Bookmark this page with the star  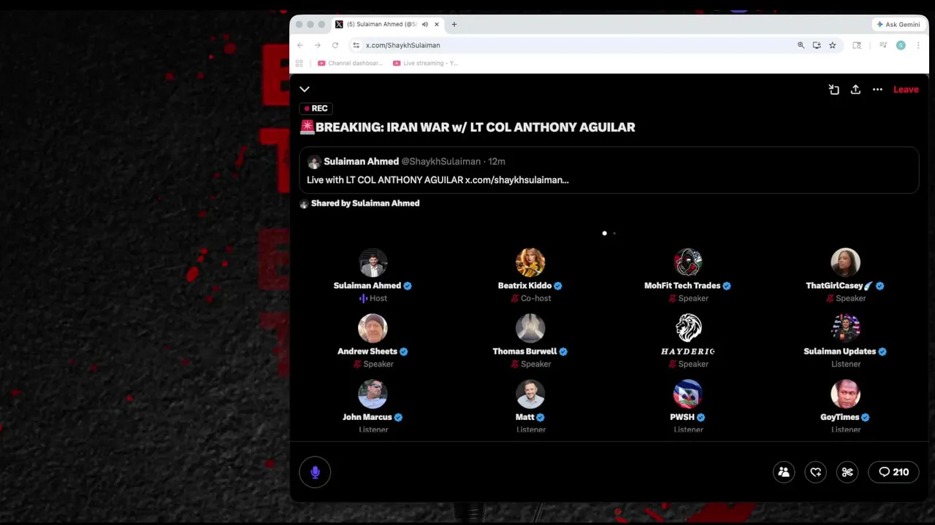[x=832, y=45]
